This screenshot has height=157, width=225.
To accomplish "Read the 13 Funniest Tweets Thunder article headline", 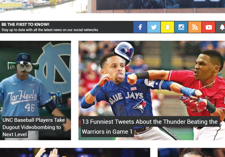I will point(150,126).
